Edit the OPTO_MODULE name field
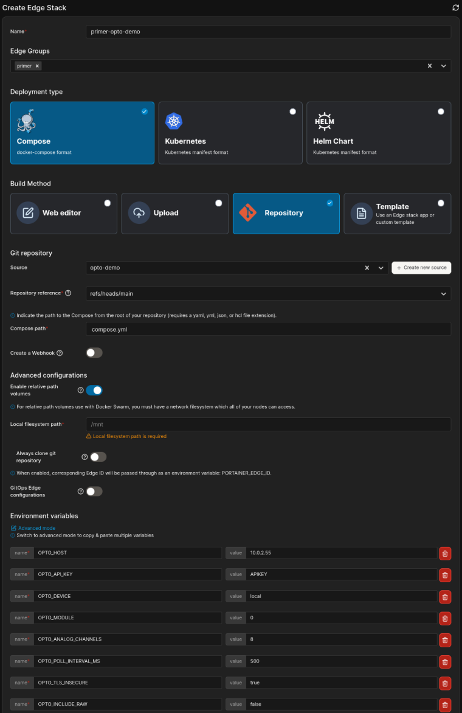The width and height of the screenshot is (462, 713). tap(127, 617)
